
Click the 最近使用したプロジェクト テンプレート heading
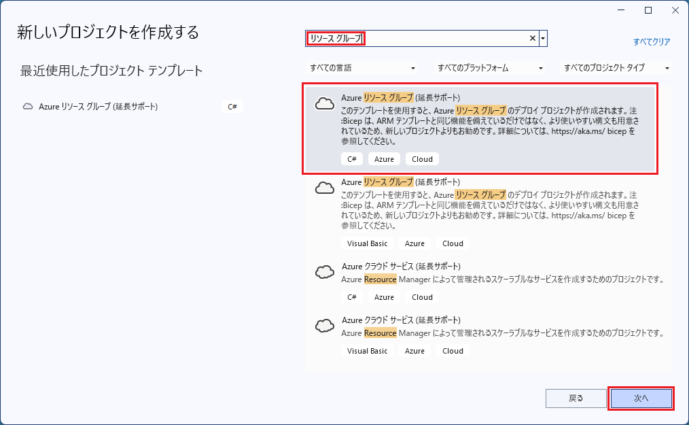[111, 71]
